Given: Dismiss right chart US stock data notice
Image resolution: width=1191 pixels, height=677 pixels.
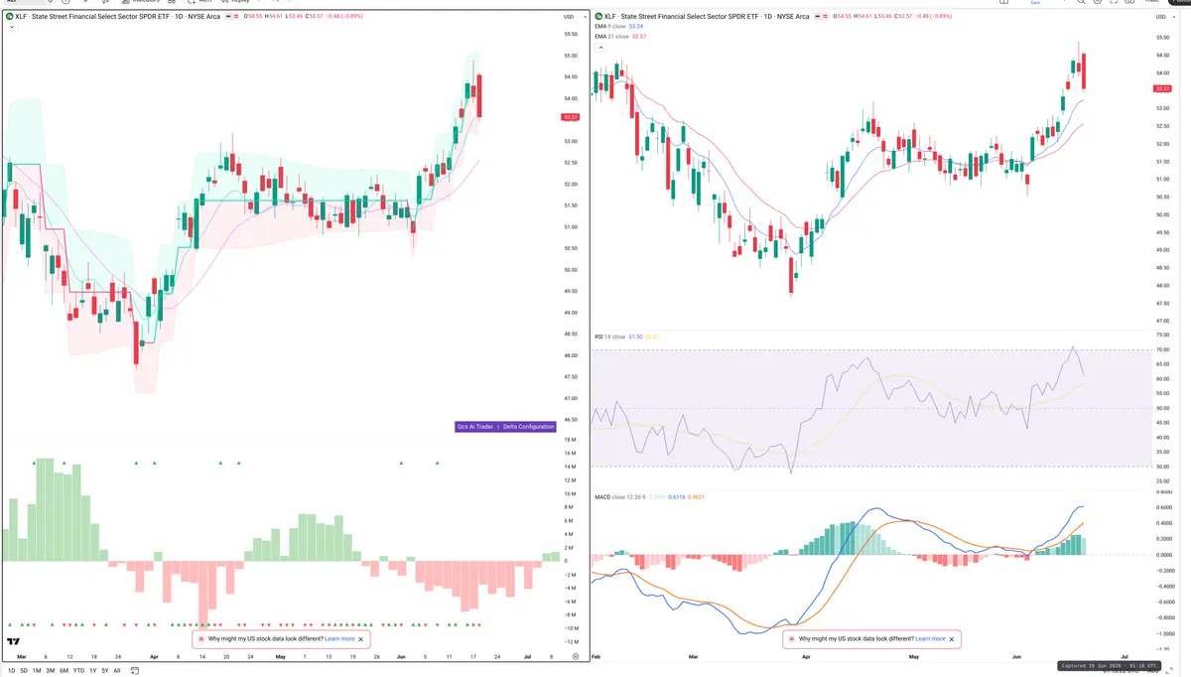Looking at the screenshot, I should tap(952, 639).
